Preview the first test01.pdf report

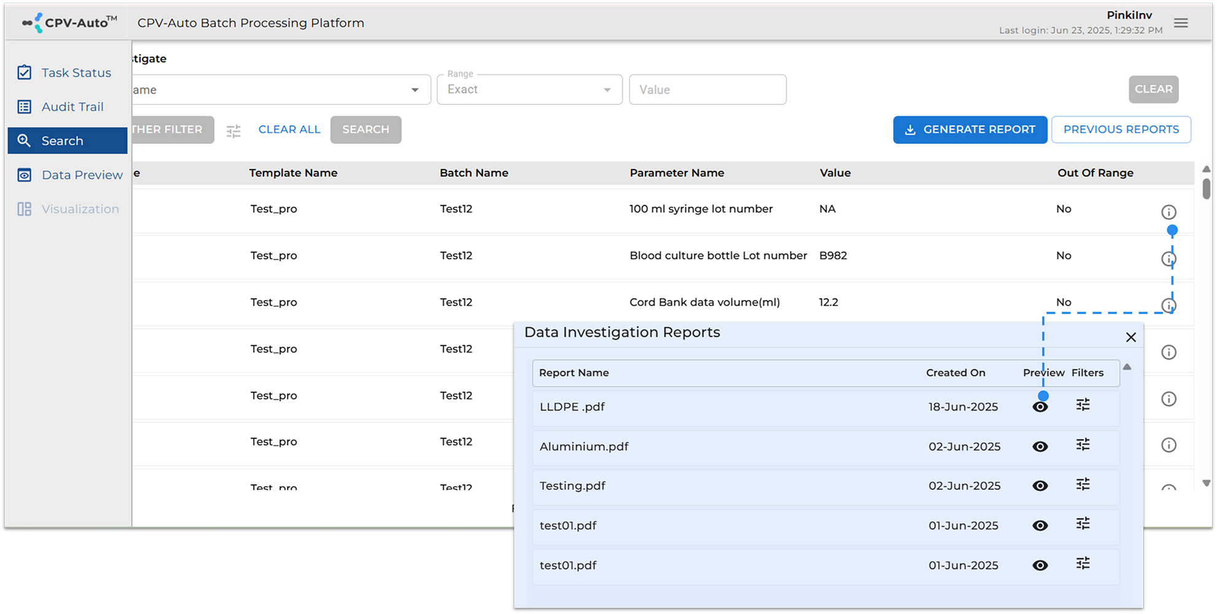point(1040,525)
